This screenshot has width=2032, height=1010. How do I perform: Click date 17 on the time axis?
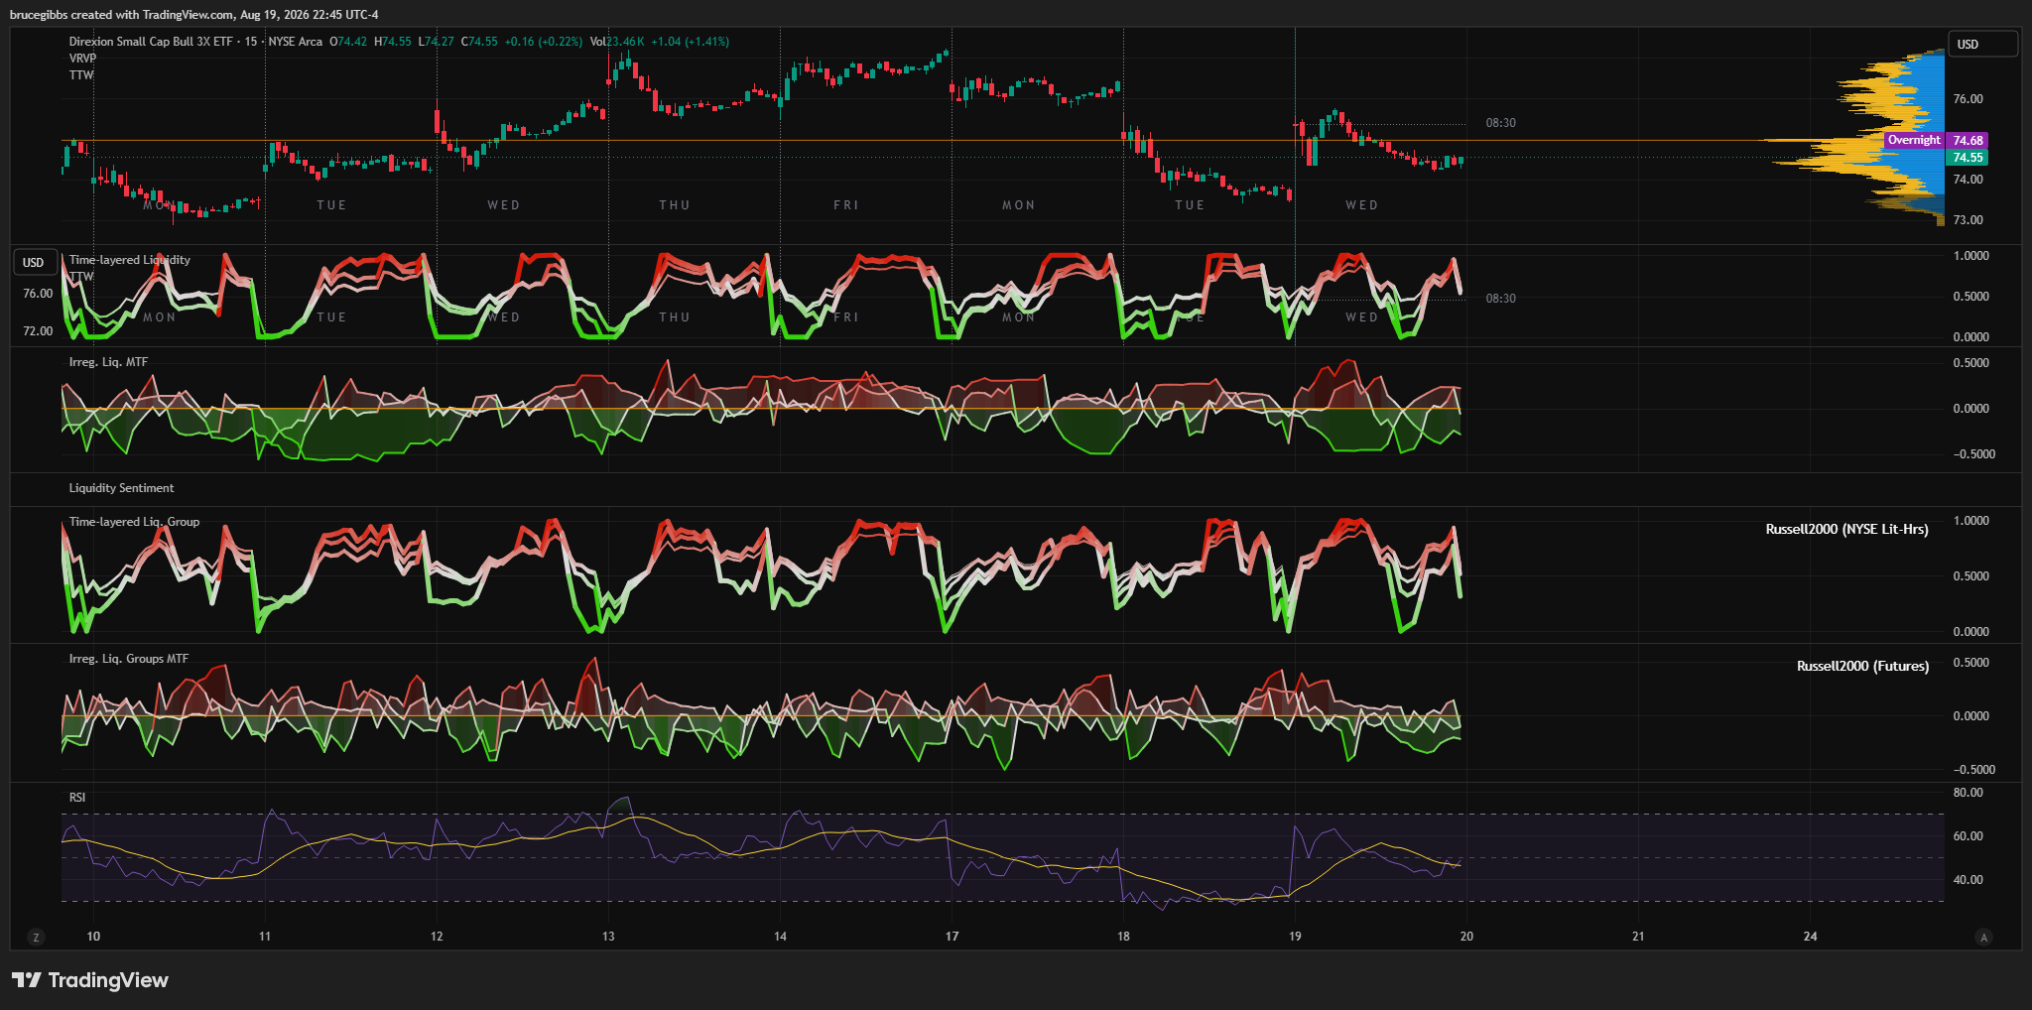[x=952, y=937]
